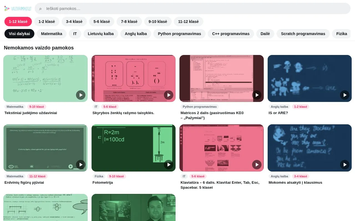The height and width of the screenshot is (221, 355).
Task: Click the 9-10 klasė tag under Fotometrija
Action: pyautogui.click(x=116, y=176)
